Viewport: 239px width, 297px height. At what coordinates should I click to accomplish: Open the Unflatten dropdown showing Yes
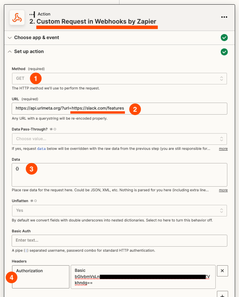pyautogui.click(x=119, y=211)
